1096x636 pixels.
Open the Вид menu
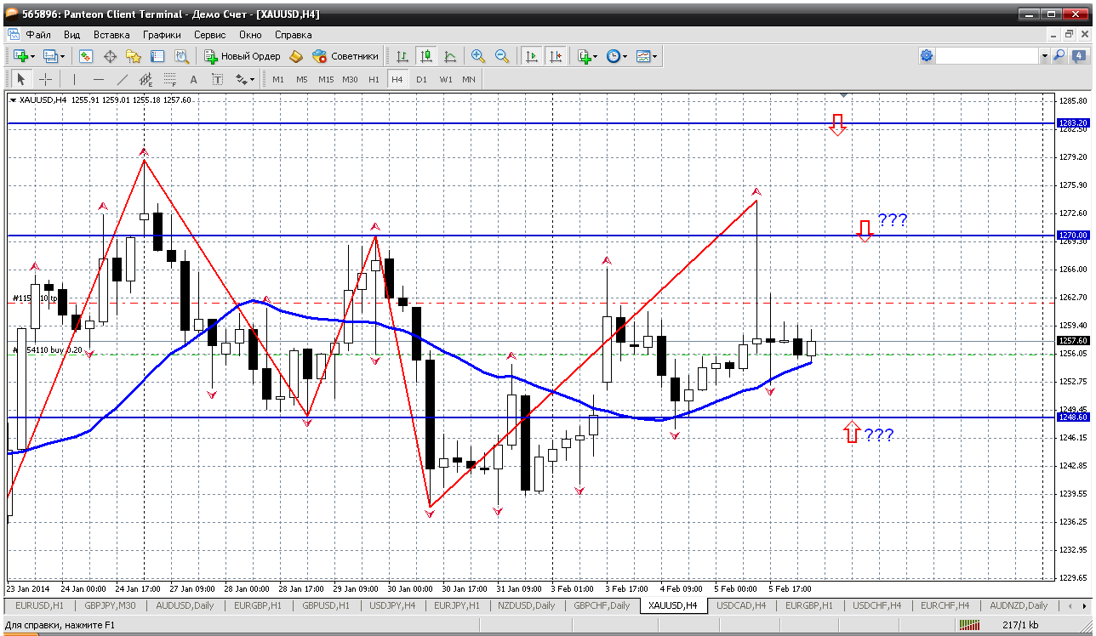(72, 35)
